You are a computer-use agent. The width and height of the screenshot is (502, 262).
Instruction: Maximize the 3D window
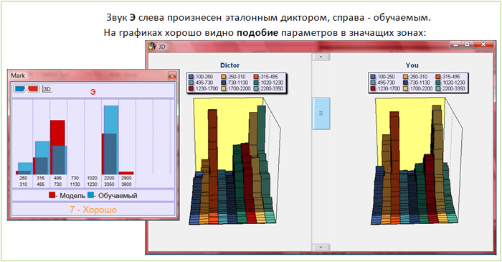point(467,45)
